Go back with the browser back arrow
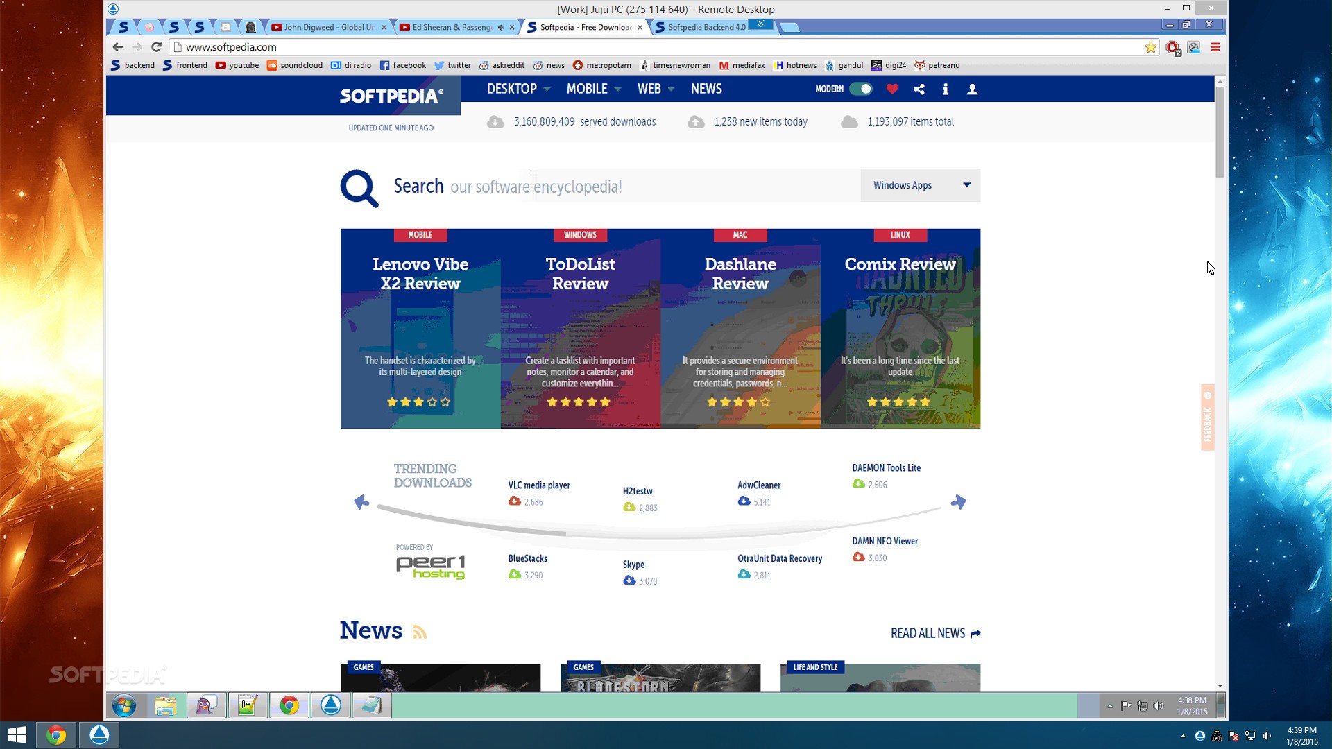The image size is (1332, 749). (x=117, y=47)
